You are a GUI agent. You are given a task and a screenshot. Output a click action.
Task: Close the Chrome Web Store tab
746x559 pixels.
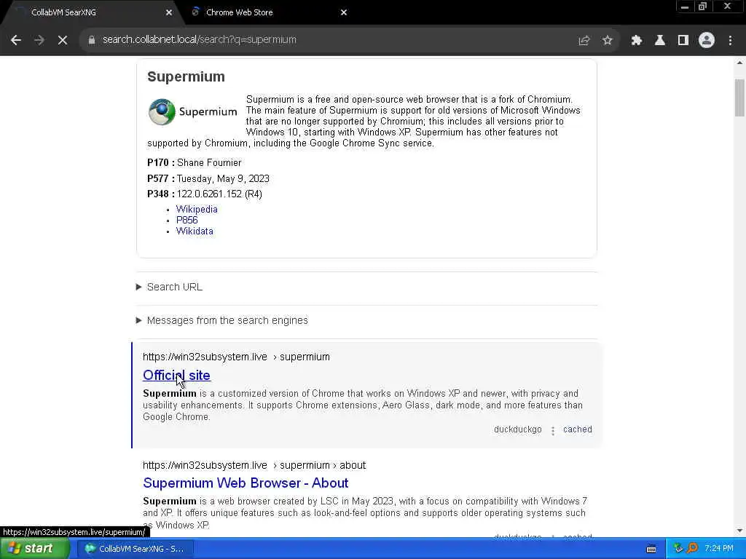[344, 12]
